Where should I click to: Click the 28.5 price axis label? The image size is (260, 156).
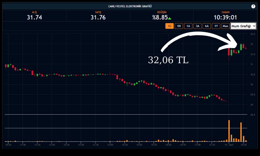[x=253, y=115]
